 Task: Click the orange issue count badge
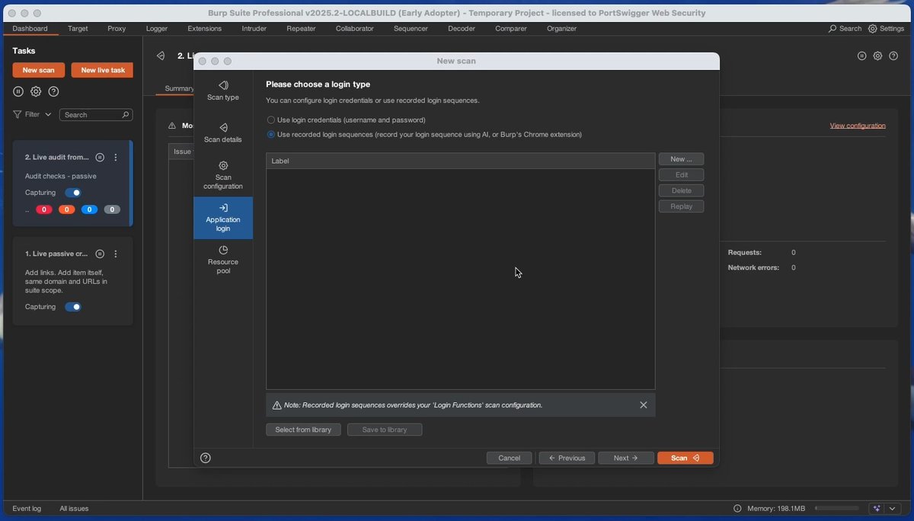pyautogui.click(x=67, y=209)
